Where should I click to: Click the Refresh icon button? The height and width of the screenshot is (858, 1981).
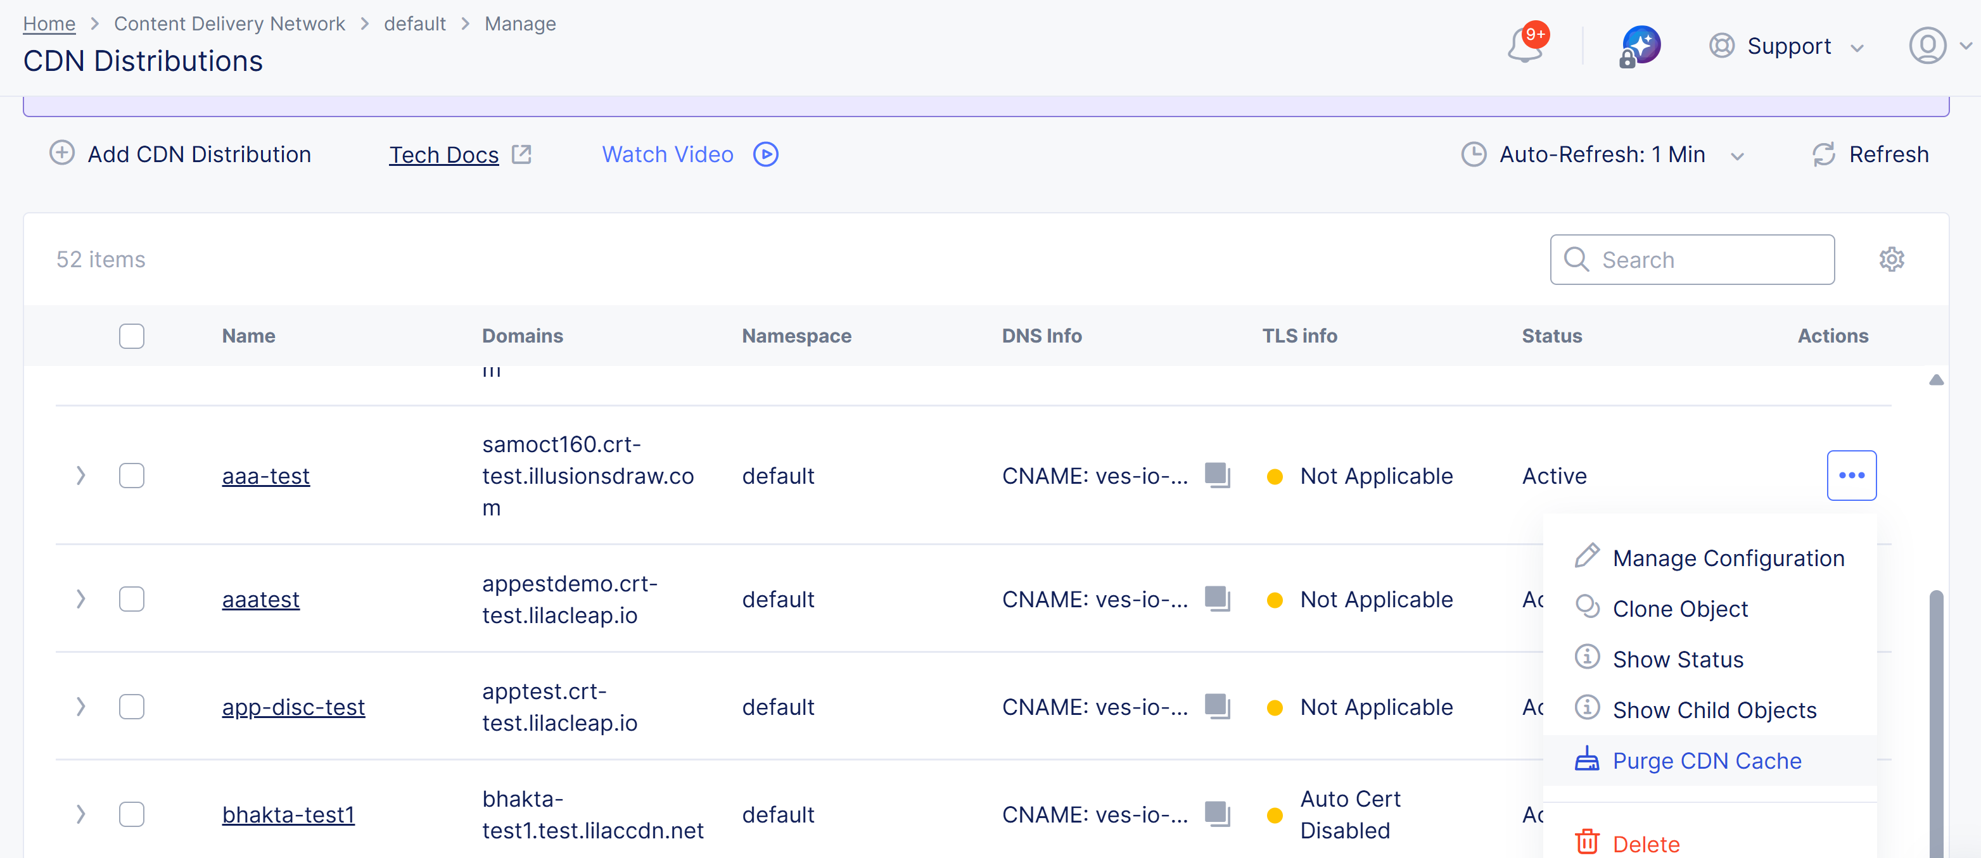pyautogui.click(x=1824, y=155)
